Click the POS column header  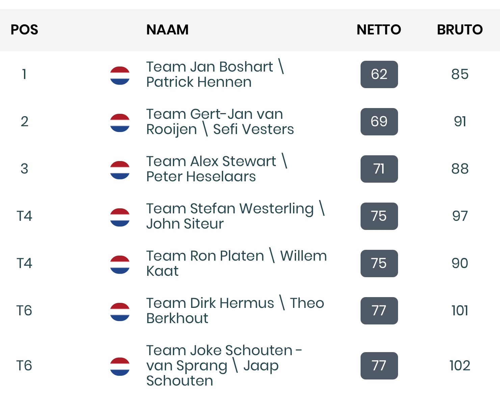(x=24, y=30)
